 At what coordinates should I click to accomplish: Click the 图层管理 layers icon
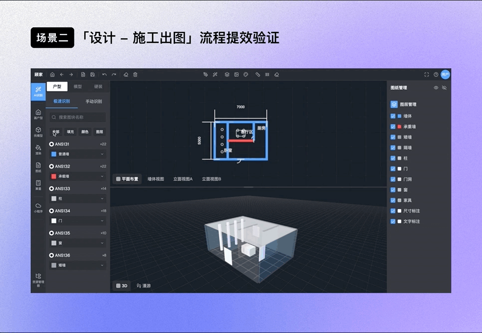[394, 105]
